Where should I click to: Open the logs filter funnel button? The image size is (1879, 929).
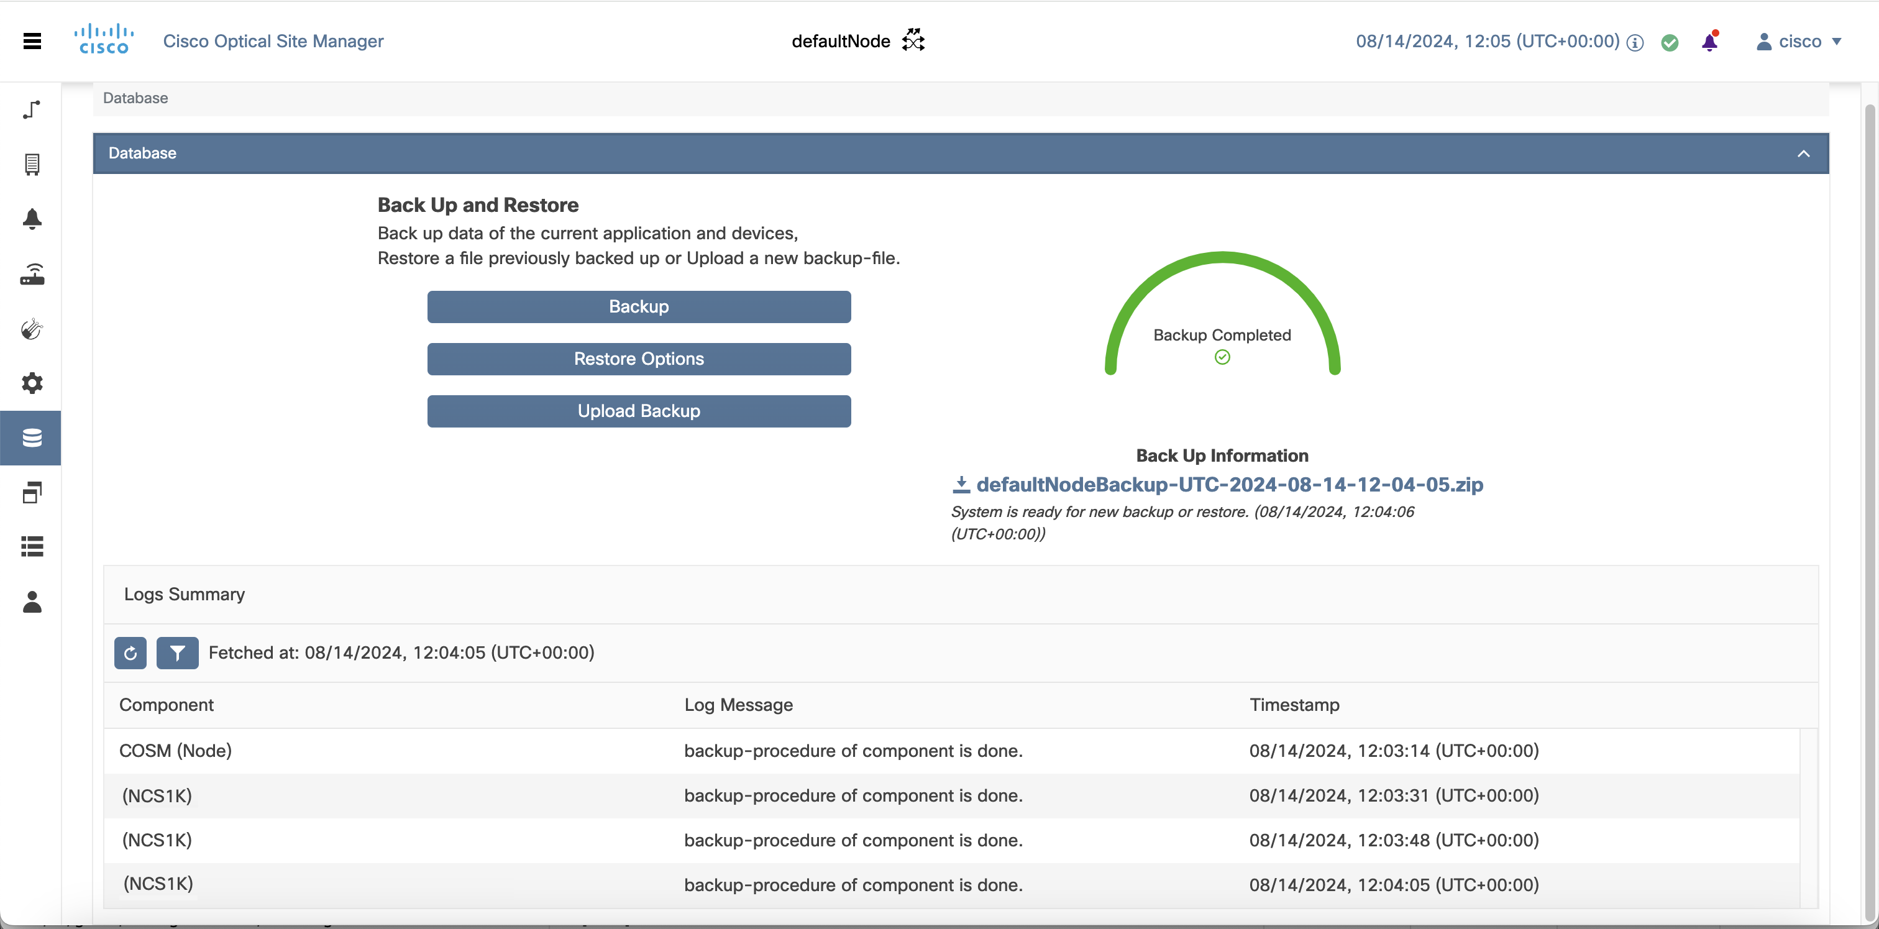point(177,652)
